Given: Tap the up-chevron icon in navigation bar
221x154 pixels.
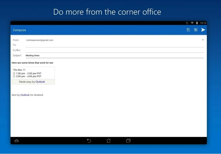Looking at the screenshot, I should pyautogui.click(x=17, y=140).
